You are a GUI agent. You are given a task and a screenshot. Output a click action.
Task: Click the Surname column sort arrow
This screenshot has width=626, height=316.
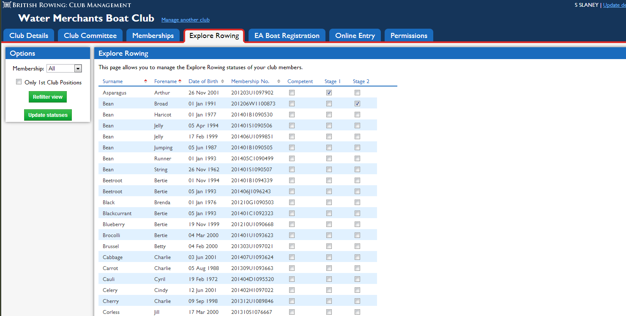click(x=146, y=81)
